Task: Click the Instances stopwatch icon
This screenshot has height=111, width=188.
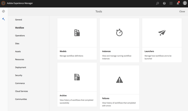Action: click(x=119, y=32)
